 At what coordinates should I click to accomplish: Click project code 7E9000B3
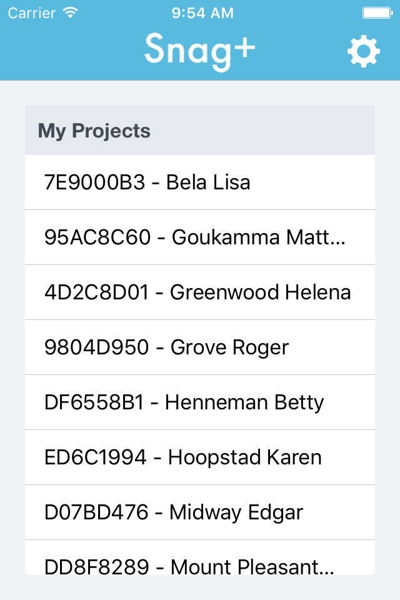(94, 182)
